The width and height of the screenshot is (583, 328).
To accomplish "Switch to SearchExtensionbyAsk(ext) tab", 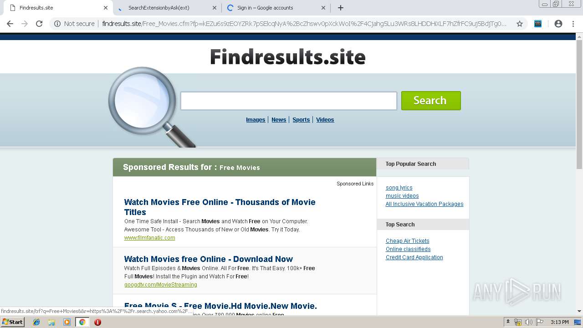I will [x=167, y=8].
